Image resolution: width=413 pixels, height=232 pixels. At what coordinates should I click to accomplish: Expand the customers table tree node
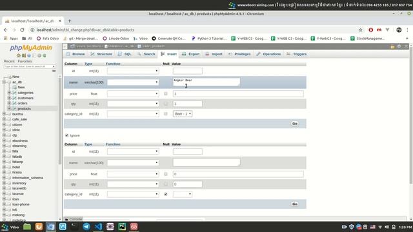point(9,98)
